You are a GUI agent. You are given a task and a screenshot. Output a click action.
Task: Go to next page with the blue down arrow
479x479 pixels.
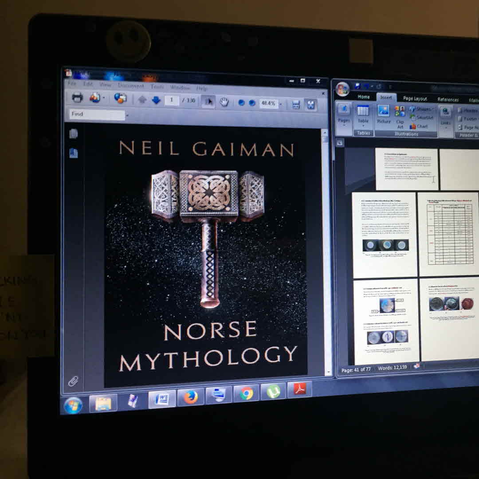coord(156,101)
